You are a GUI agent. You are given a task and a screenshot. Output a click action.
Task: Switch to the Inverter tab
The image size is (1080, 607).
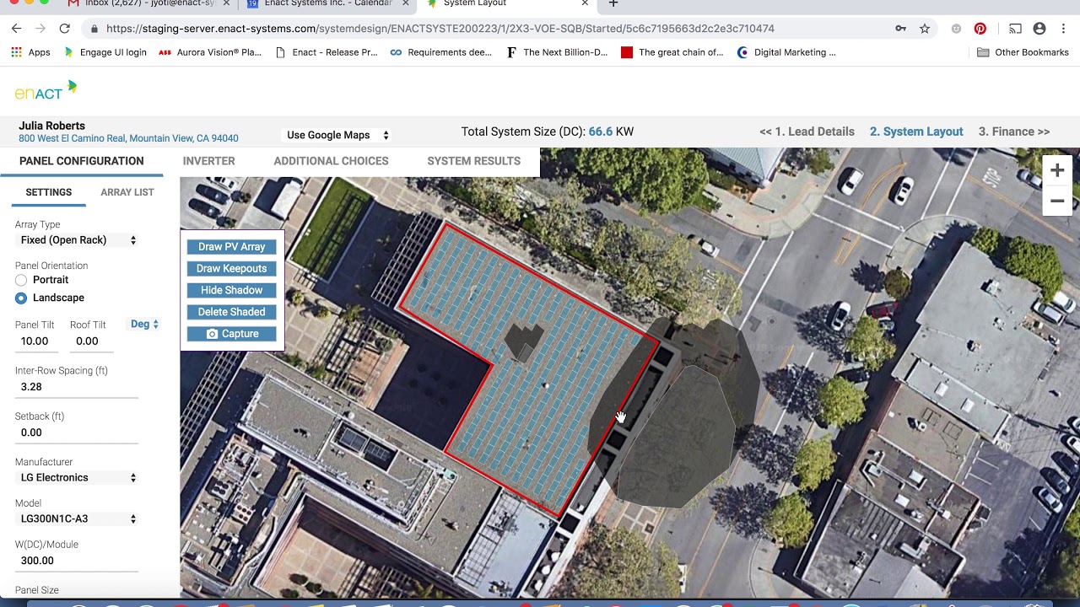(208, 161)
